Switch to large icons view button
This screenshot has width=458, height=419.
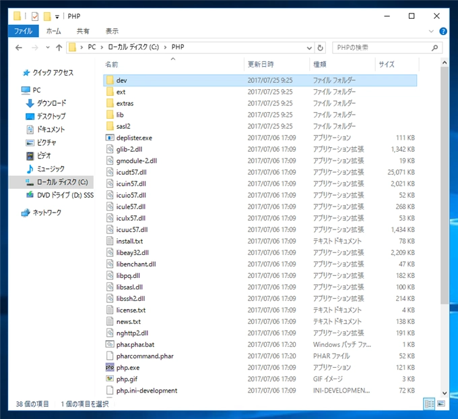441,404
